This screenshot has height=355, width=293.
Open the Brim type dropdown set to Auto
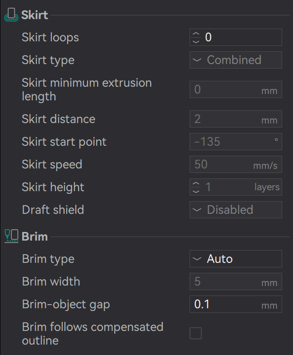(x=235, y=259)
